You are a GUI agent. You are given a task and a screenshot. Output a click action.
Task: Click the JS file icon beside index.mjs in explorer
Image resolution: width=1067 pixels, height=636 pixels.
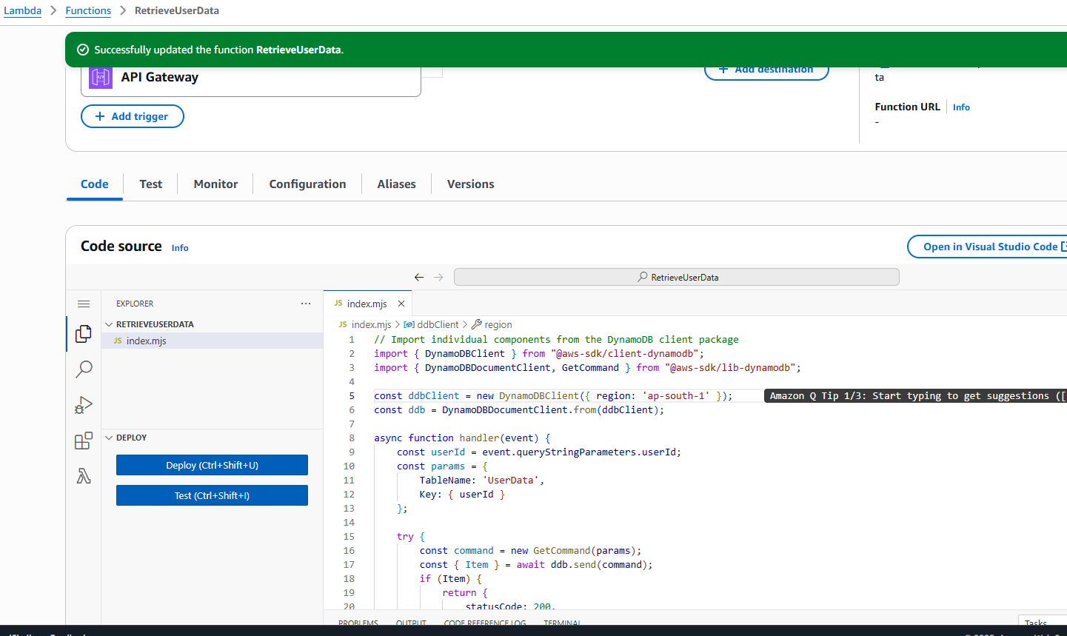tap(118, 341)
